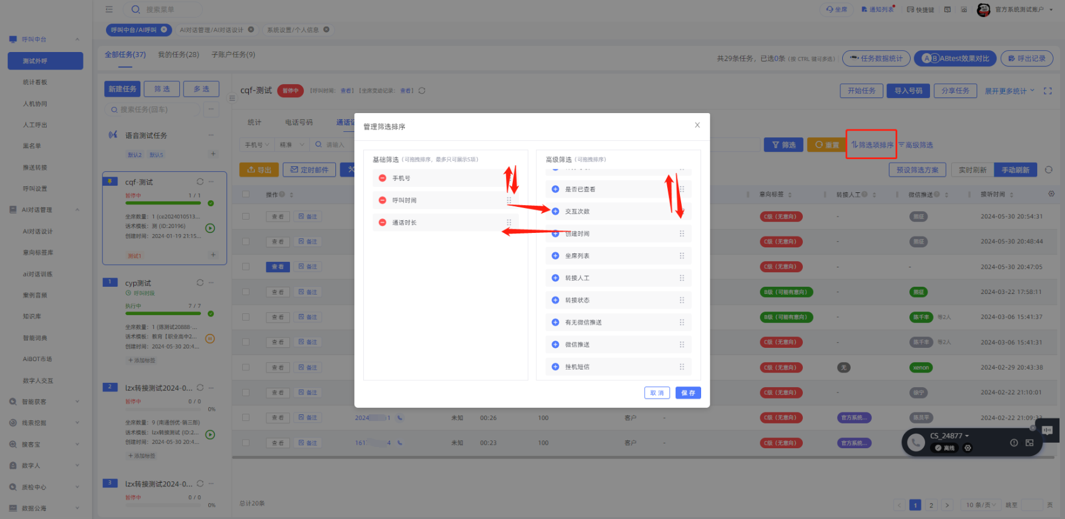This screenshot has height=519, width=1065.
Task: Switch refresh mode to 实时刷新
Action: tap(972, 170)
